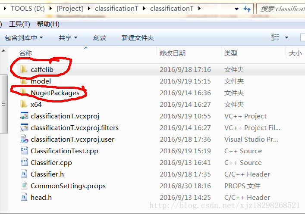
Task: Expand arrow after [Project] breadcrumb
Action: 89,9
